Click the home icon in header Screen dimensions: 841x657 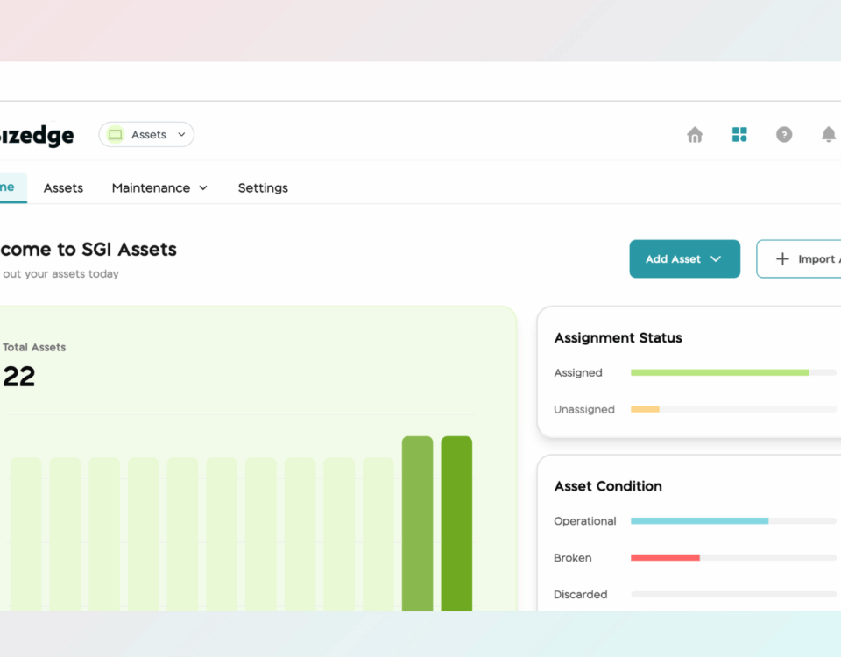click(695, 135)
